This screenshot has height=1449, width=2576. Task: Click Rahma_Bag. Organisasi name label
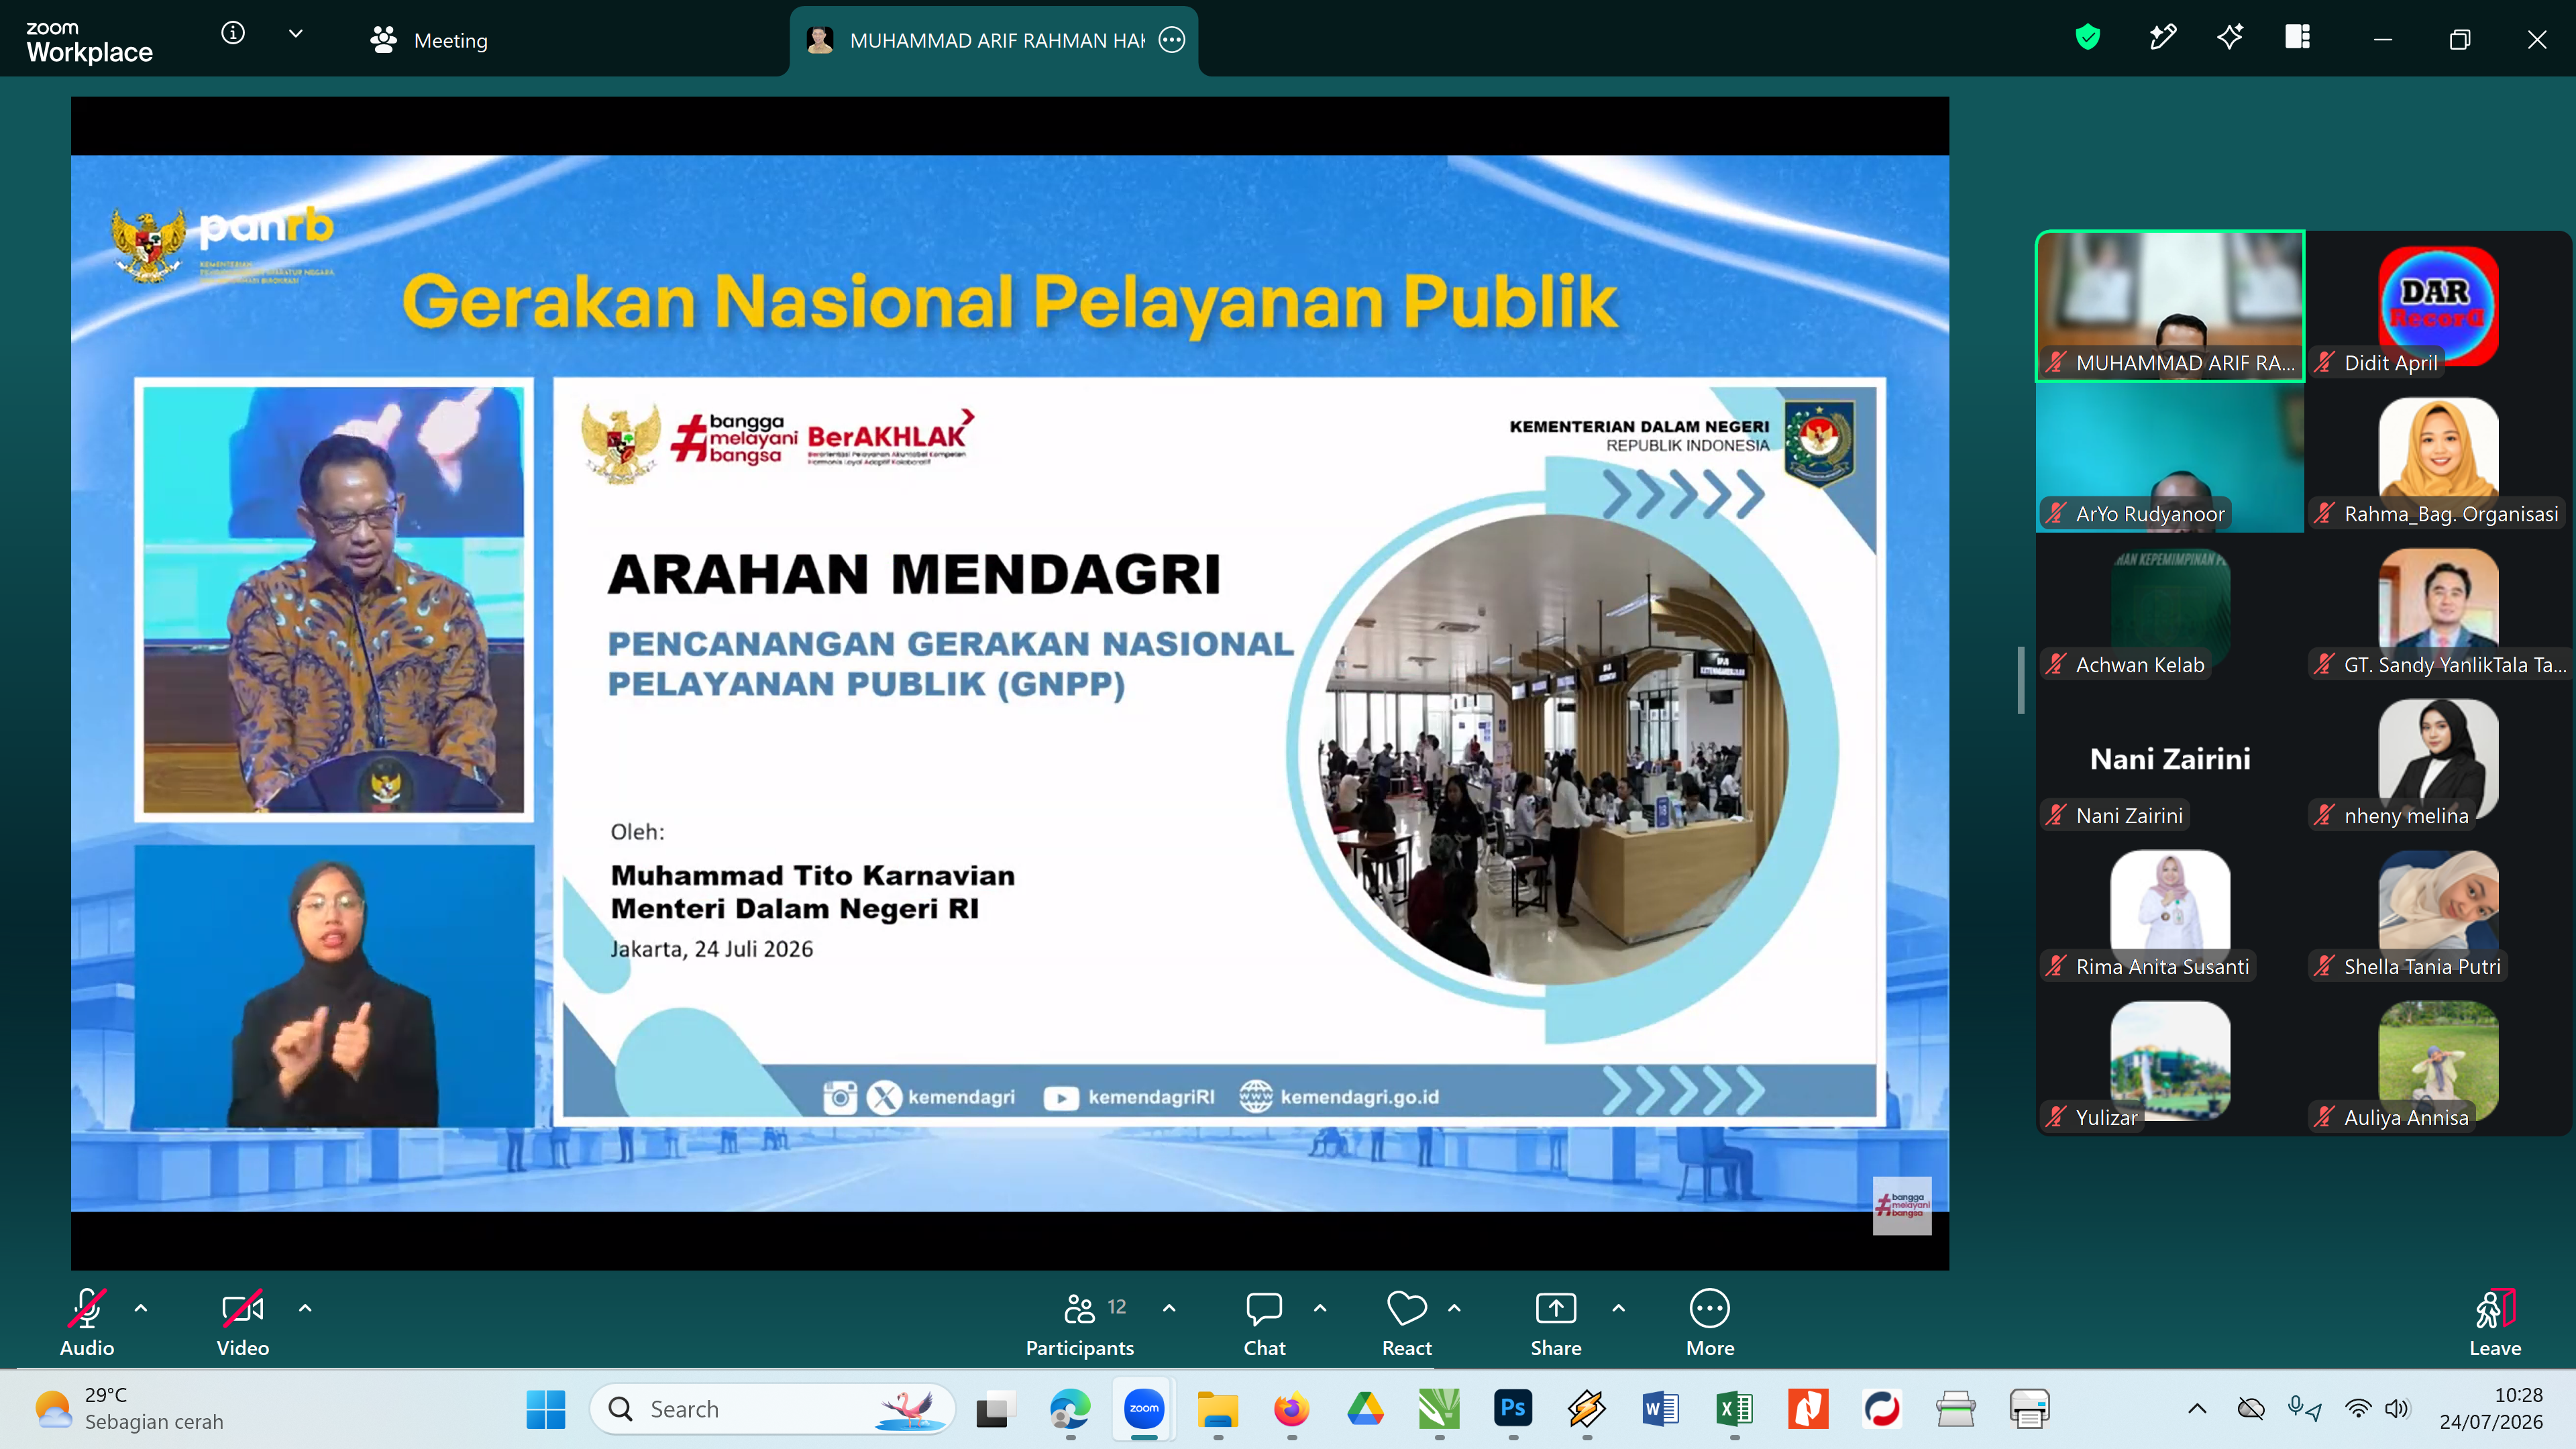tap(2451, 514)
